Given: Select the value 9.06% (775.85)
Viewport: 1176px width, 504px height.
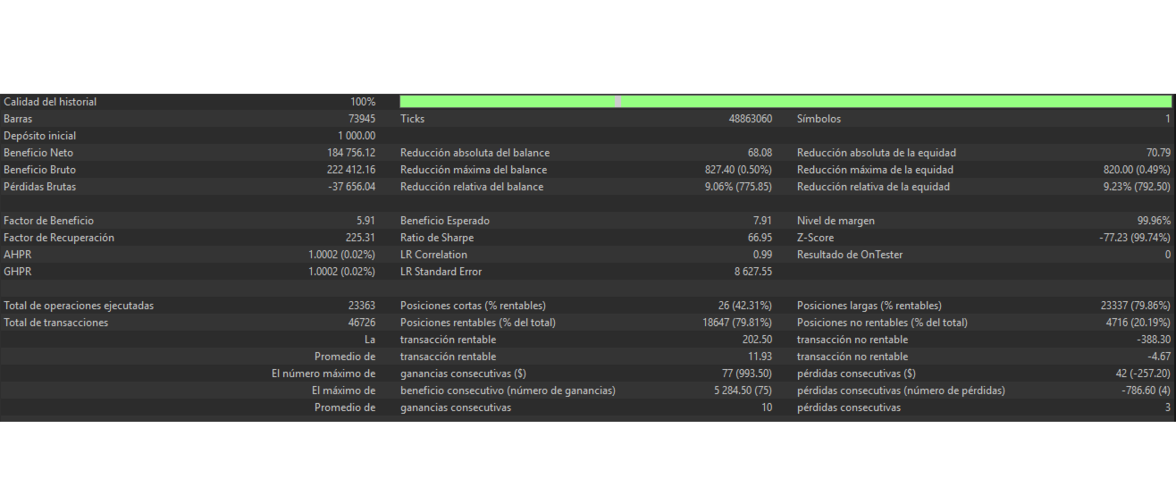Looking at the screenshot, I should coord(740,187).
